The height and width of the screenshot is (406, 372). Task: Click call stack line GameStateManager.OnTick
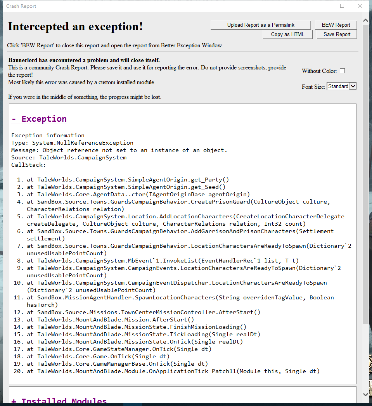pyautogui.click(x=119, y=349)
